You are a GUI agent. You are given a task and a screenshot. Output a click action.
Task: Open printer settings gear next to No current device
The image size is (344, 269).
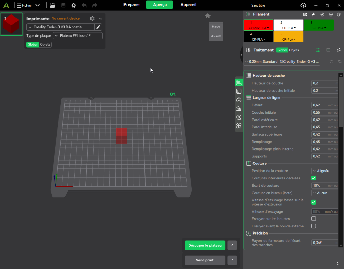click(92, 19)
